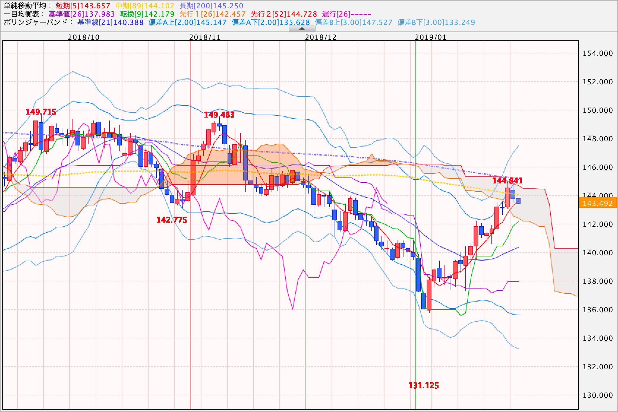
Task: Select Ichimoku base value 基準値[26]137.983
Action: (x=82, y=14)
